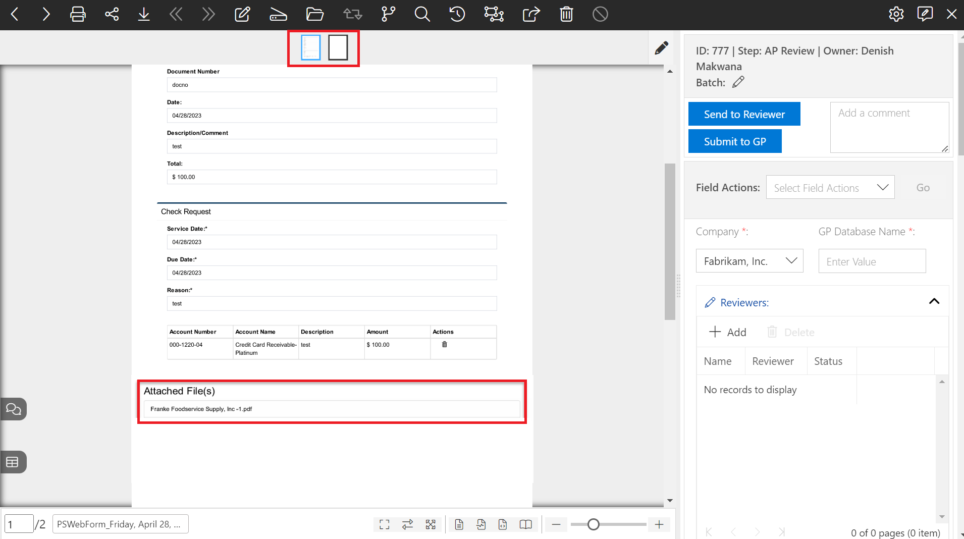Click the PSWebForm document name field

120,524
